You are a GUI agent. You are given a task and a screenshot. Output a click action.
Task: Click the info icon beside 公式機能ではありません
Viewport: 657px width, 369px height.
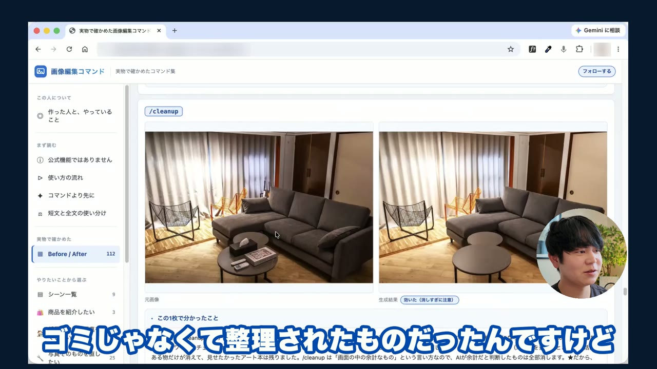40,160
